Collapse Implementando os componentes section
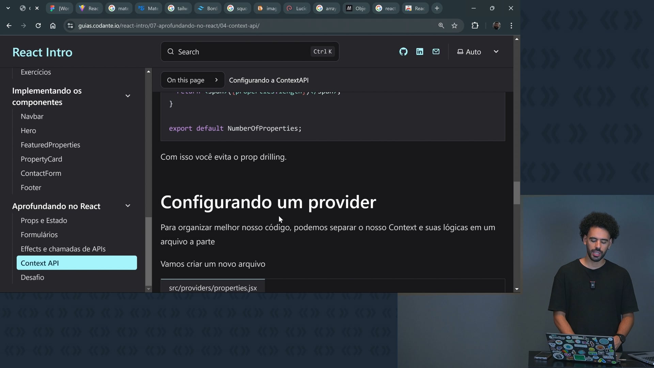The image size is (654, 368). [128, 96]
